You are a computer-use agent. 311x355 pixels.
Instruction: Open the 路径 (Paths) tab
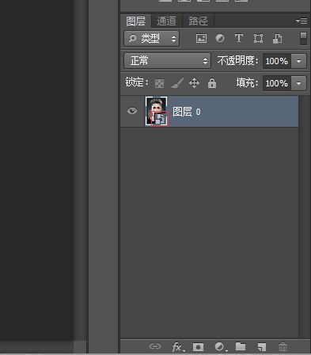tap(198, 21)
